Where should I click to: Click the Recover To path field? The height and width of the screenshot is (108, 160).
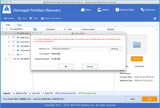pos(80,49)
